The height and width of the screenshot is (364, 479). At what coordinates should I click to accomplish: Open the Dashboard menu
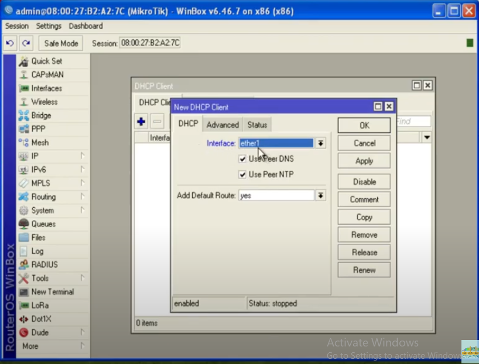(x=86, y=26)
